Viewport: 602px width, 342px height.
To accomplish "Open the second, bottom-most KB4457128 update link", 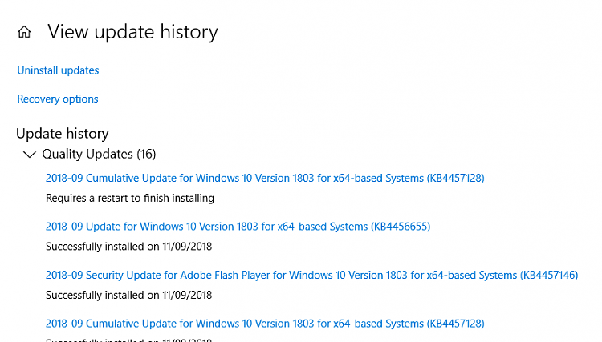I will 265,324.
